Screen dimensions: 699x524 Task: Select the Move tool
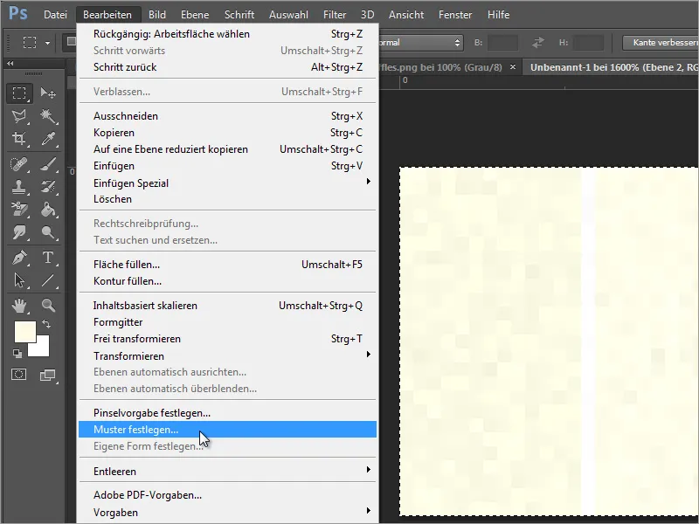(x=48, y=93)
